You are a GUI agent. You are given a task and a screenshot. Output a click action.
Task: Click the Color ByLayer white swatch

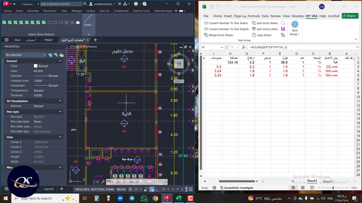[x=36, y=66]
